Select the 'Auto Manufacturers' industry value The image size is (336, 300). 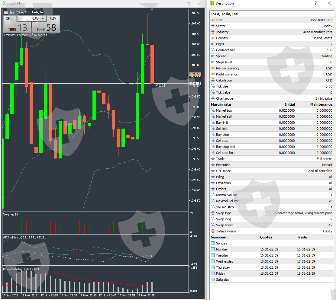(318, 32)
